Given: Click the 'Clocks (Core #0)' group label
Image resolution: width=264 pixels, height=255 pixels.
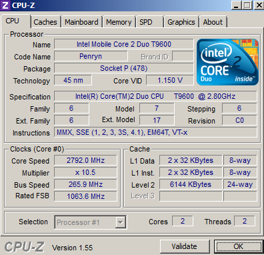Looking at the screenshot, I should pyautogui.click(x=37, y=149).
